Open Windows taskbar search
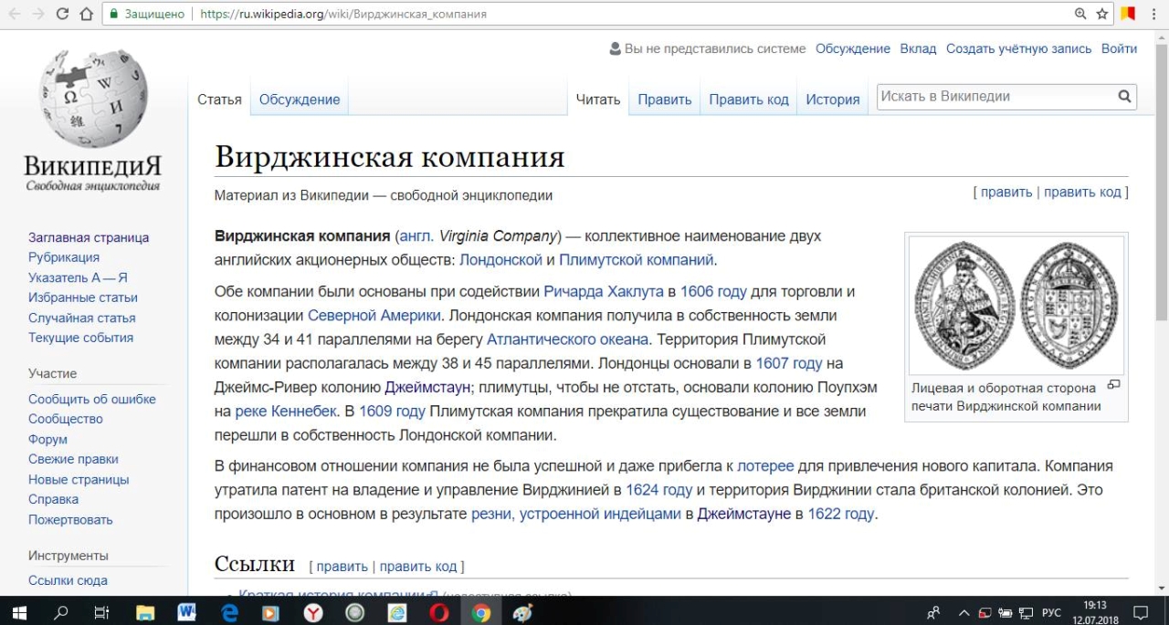This screenshot has width=1169, height=625. (x=61, y=612)
